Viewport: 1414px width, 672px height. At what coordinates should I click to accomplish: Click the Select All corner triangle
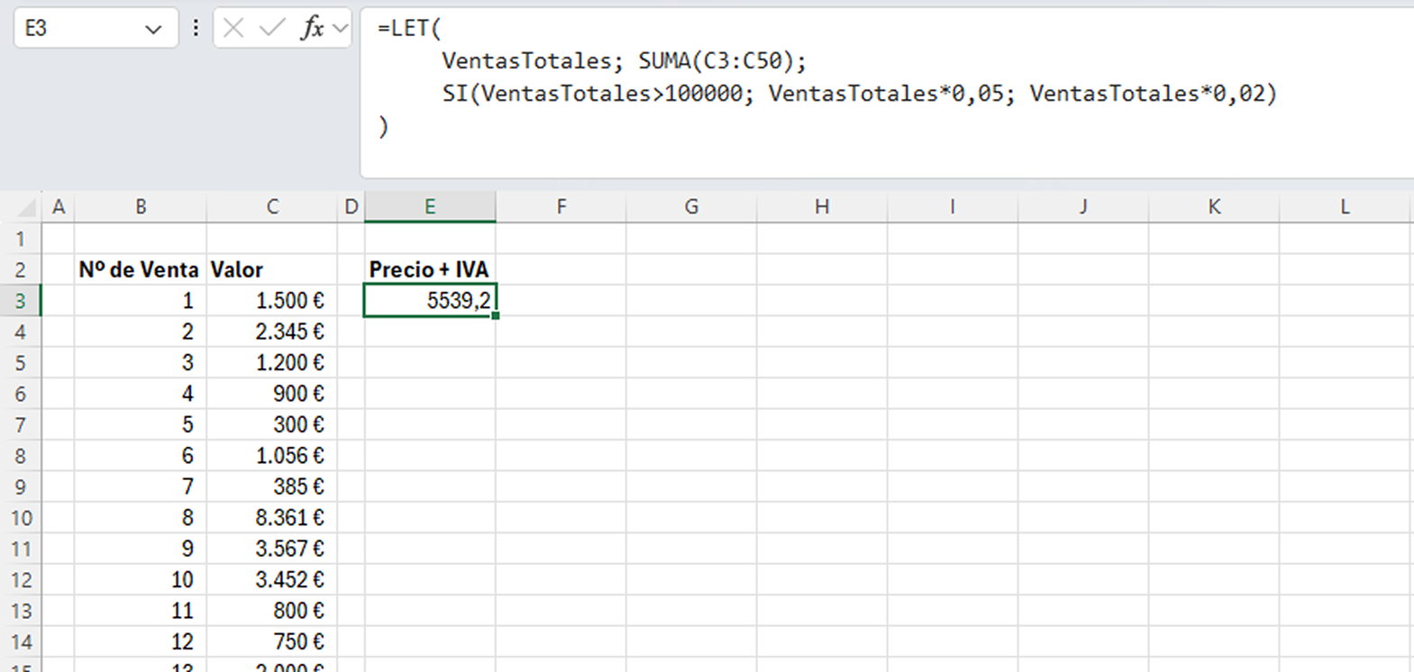coord(27,208)
